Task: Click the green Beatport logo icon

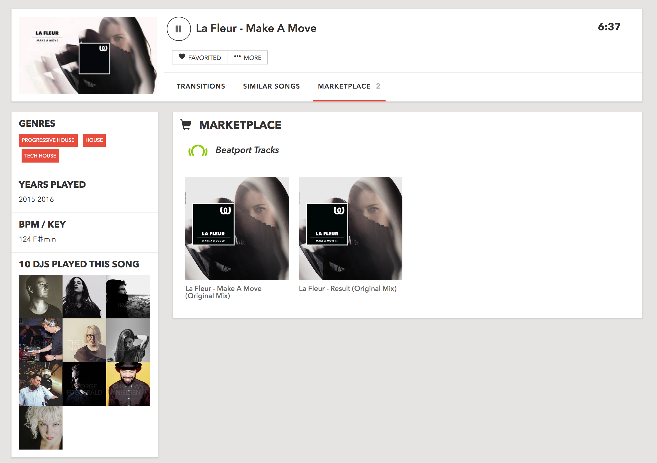Action: (x=198, y=151)
